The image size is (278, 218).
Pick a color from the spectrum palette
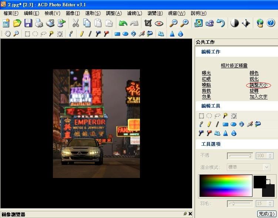click(225, 185)
